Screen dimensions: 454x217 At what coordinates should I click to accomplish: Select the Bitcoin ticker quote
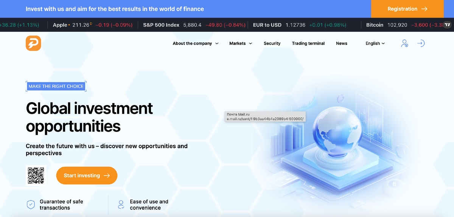coord(405,25)
